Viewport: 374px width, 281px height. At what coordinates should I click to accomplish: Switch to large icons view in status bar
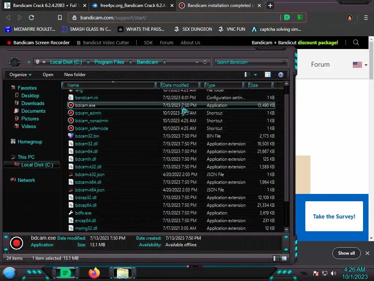click(x=284, y=258)
